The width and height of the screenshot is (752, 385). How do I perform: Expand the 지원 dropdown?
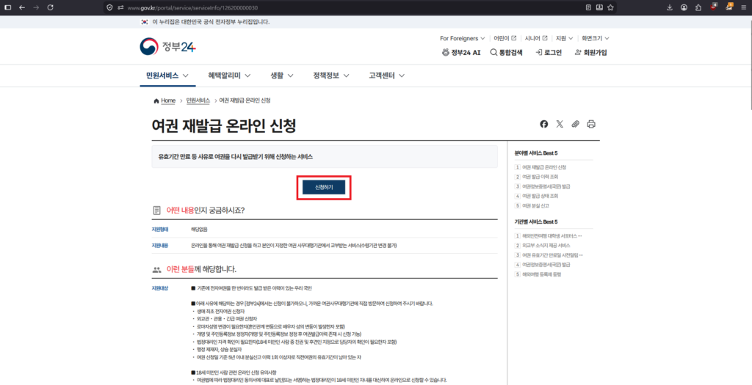[x=564, y=38]
